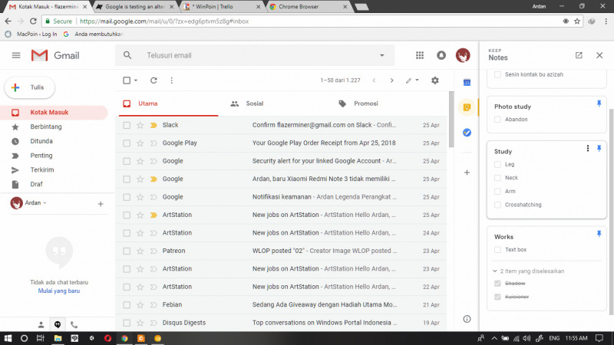Screen dimensions: 614x345
Task: Star the Slack email
Action: tap(140, 125)
